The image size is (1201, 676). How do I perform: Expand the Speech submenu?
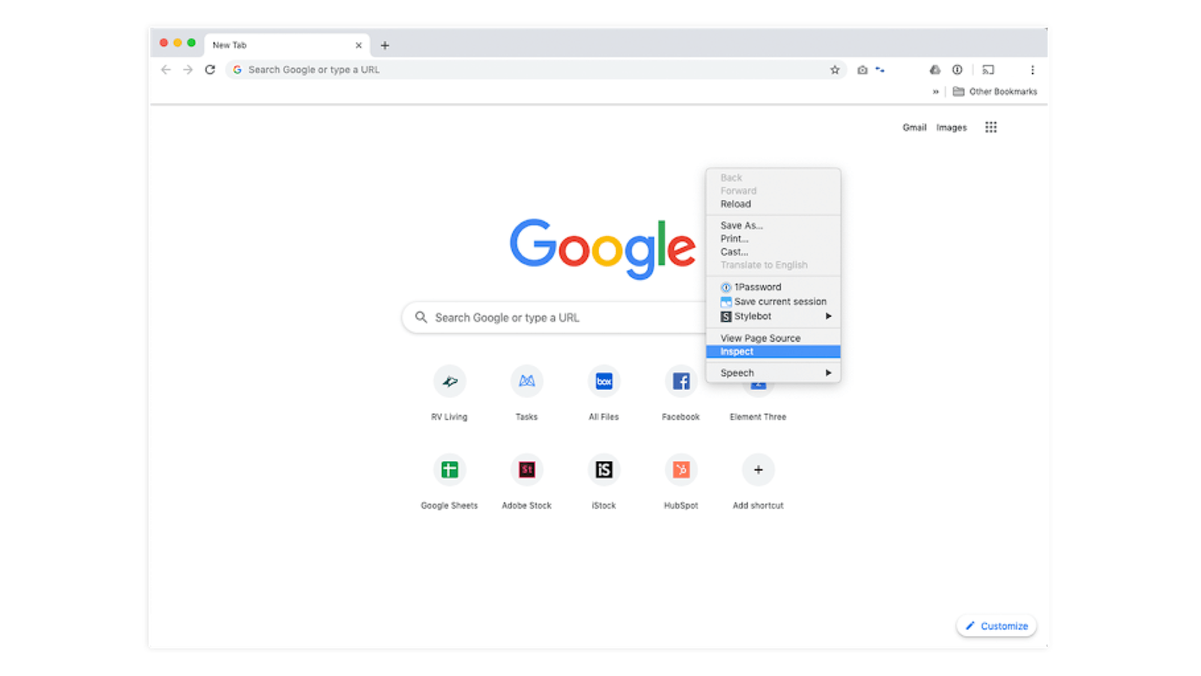[x=773, y=373]
